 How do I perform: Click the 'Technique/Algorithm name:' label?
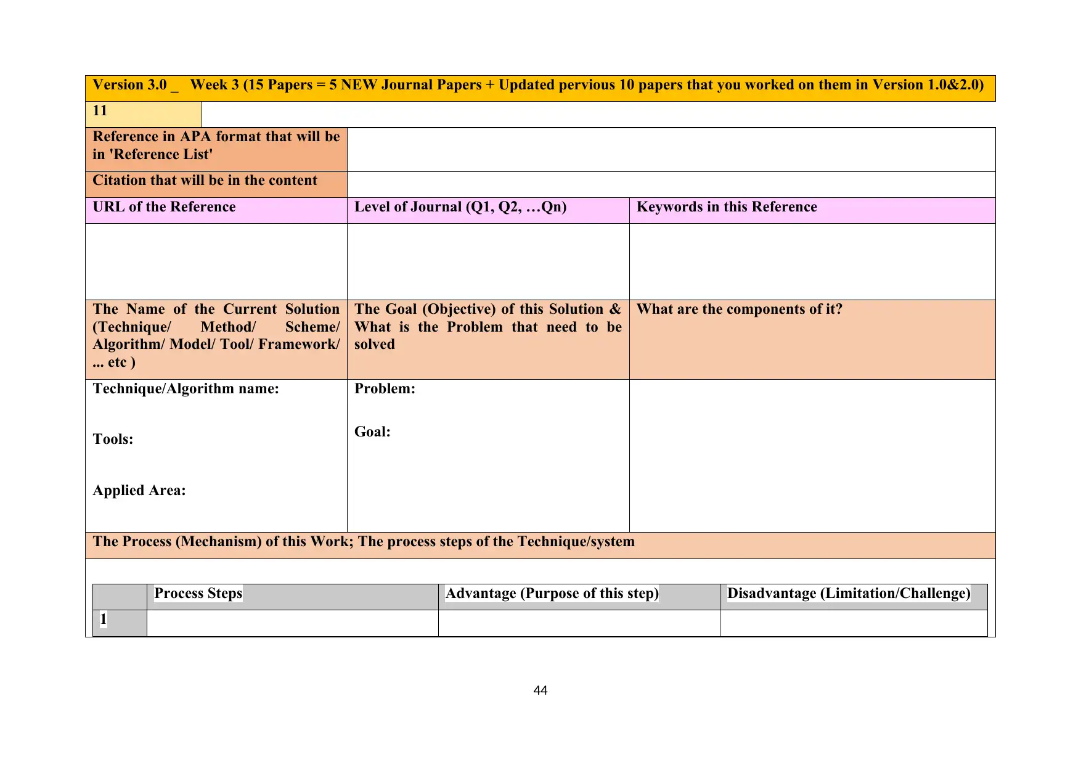186,389
